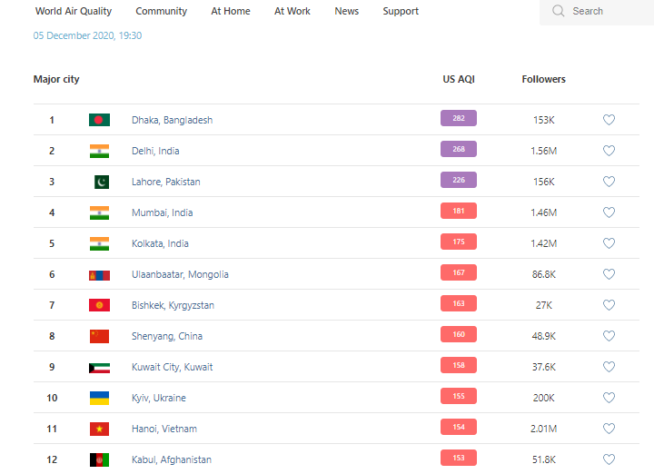Open the Community menu item
This screenshot has height=474, width=654.
(161, 11)
